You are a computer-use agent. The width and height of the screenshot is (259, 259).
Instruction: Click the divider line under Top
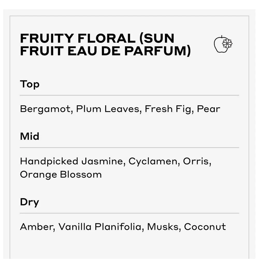(x=129, y=95)
